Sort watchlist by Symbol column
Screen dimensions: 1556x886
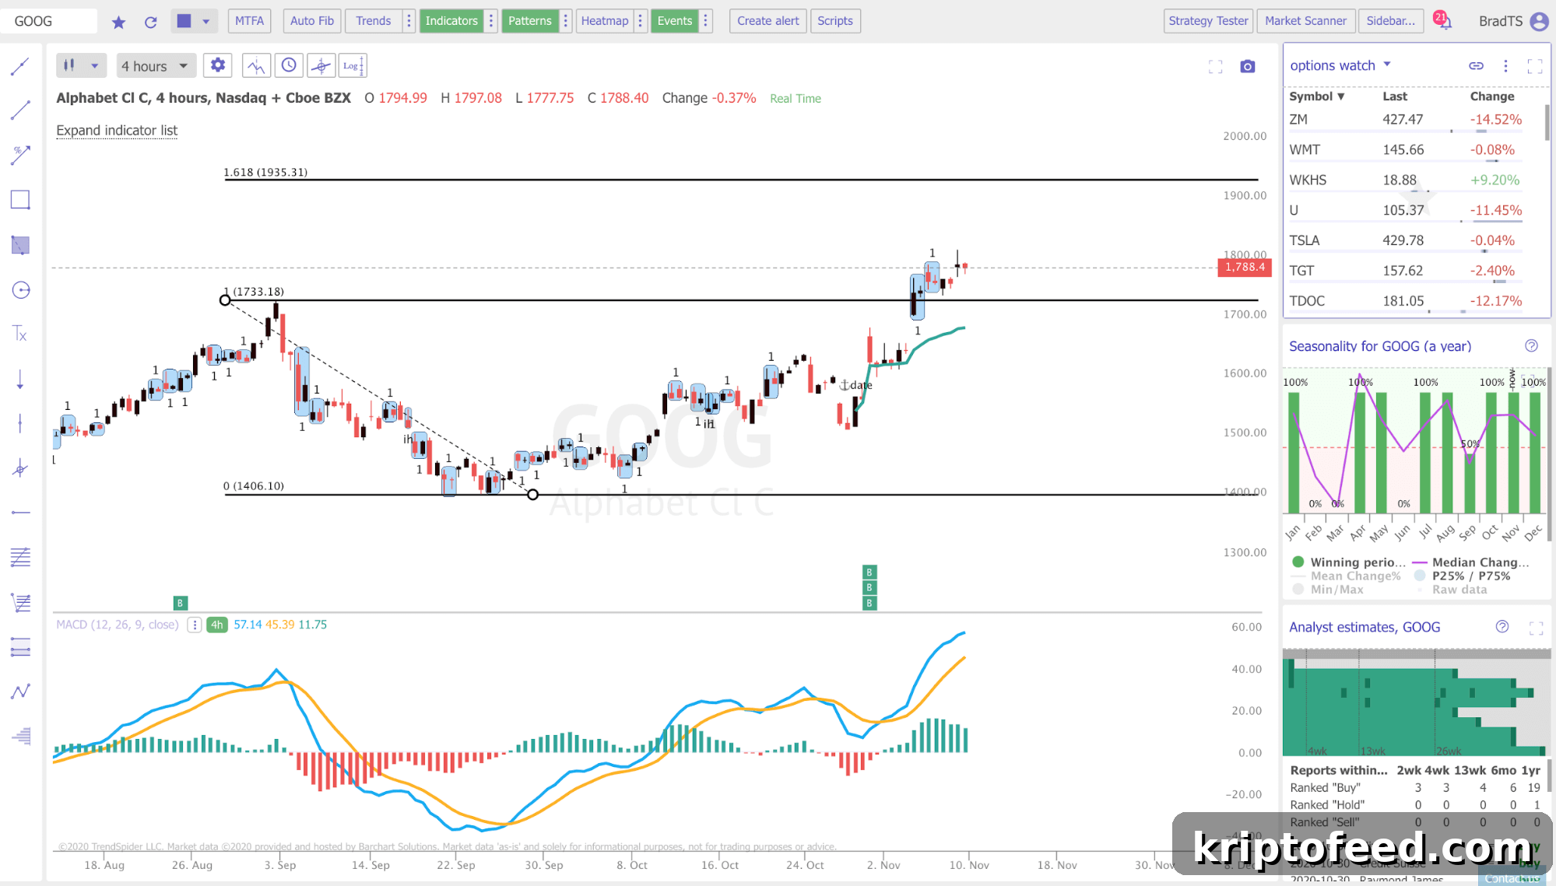(x=1316, y=96)
